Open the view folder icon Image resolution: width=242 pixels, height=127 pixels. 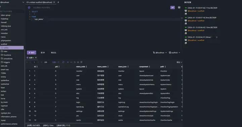click(2, 51)
